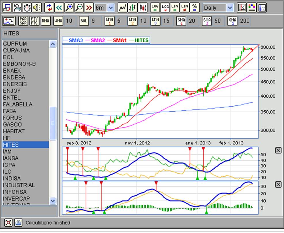The height and width of the screenshot is (233, 284).
Task: Click the sound speaker icon
Action: (x=37, y=8)
